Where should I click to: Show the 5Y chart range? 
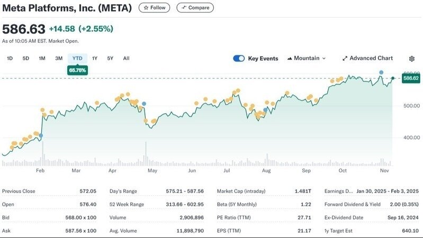click(x=110, y=58)
